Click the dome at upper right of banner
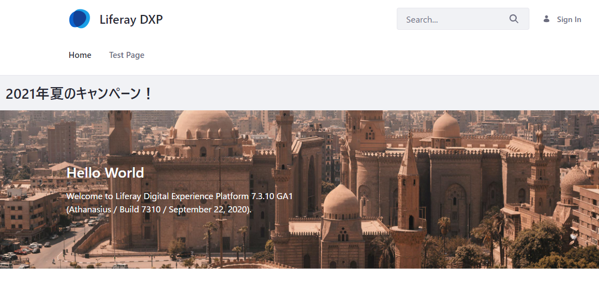 (x=446, y=126)
